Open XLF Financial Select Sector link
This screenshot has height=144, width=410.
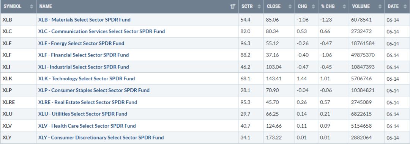pos(84,55)
